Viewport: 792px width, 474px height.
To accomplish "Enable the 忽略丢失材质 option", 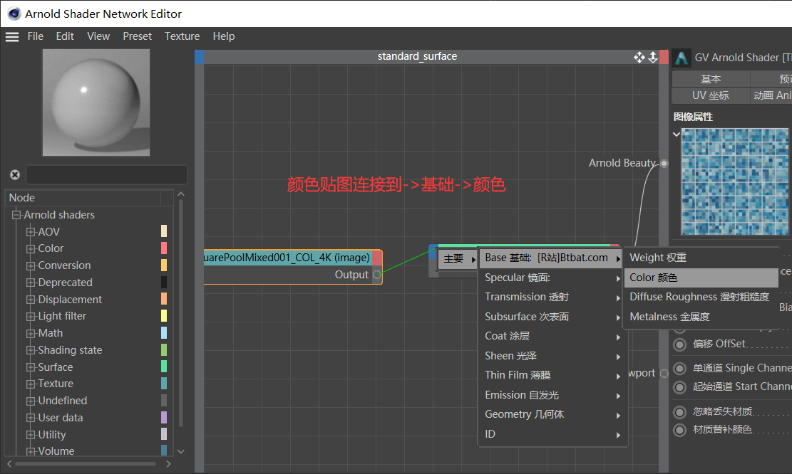I will pos(680,412).
